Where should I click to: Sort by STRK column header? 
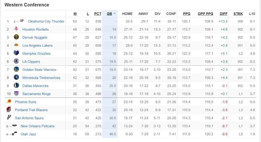(238, 14)
